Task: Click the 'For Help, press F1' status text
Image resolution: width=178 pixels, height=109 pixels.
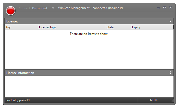Action: click(18, 100)
